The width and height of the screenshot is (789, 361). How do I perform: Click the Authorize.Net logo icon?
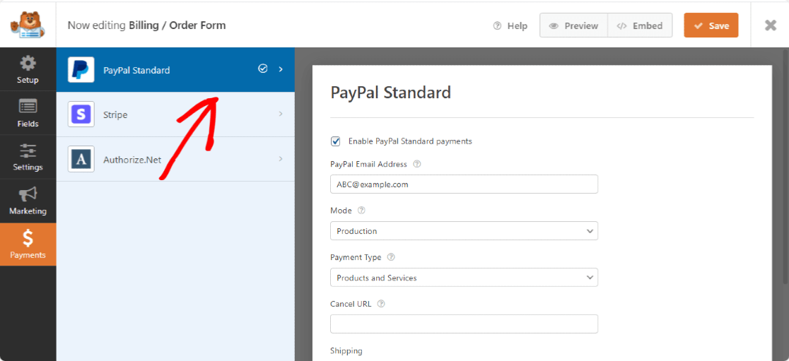coord(81,159)
